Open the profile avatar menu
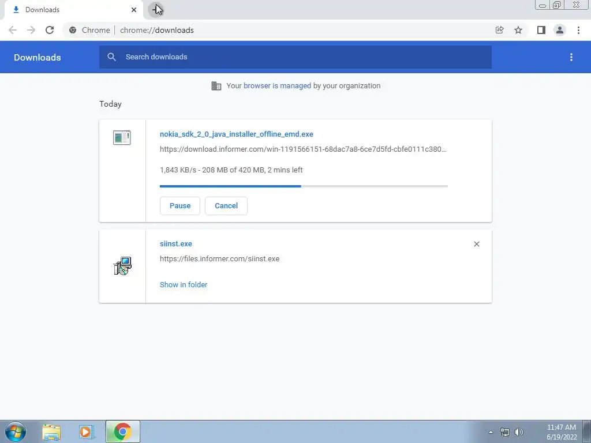The width and height of the screenshot is (591, 443). 560,30
